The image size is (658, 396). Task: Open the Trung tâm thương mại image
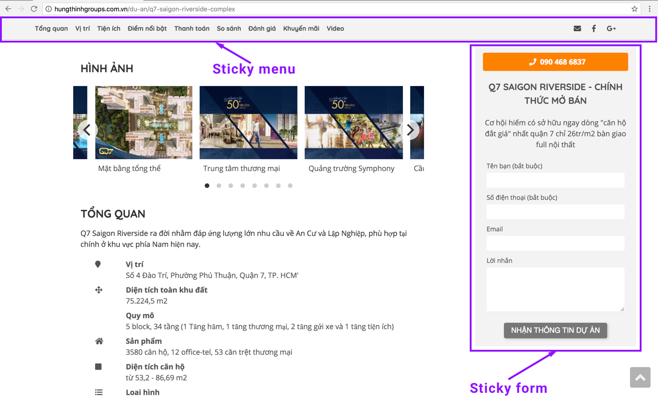tap(249, 123)
